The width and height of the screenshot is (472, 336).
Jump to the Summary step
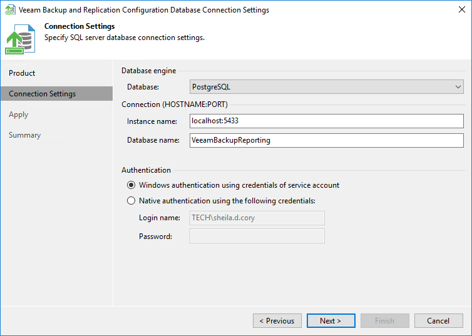tap(25, 135)
